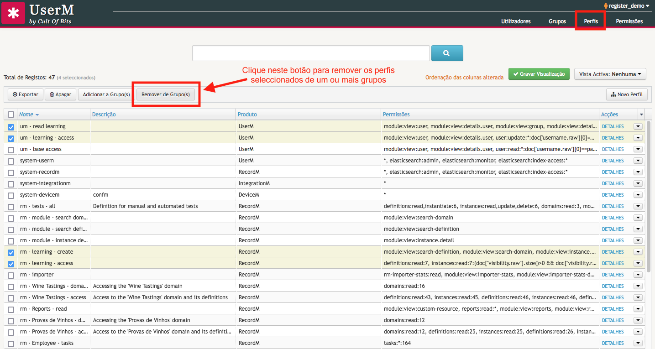
Task: Click the green Gravar Visualização button
Action: pos(539,74)
